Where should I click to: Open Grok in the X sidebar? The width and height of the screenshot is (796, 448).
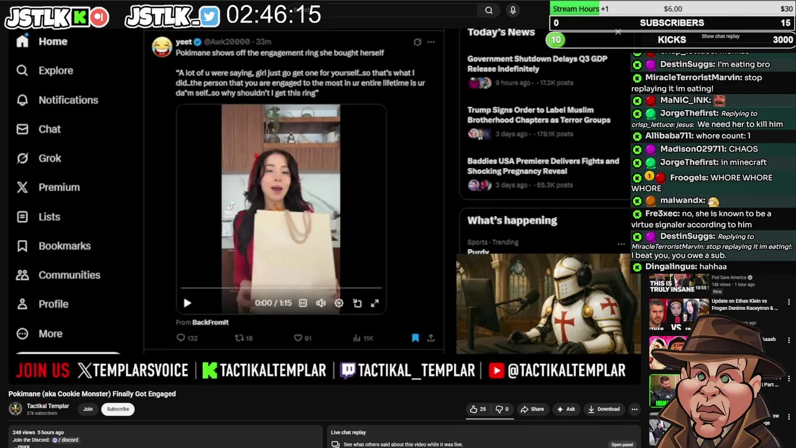[x=39, y=158]
